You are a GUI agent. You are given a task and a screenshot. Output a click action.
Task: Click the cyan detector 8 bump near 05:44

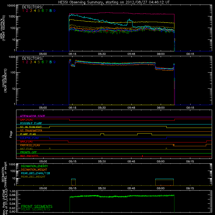pos(130,22)
